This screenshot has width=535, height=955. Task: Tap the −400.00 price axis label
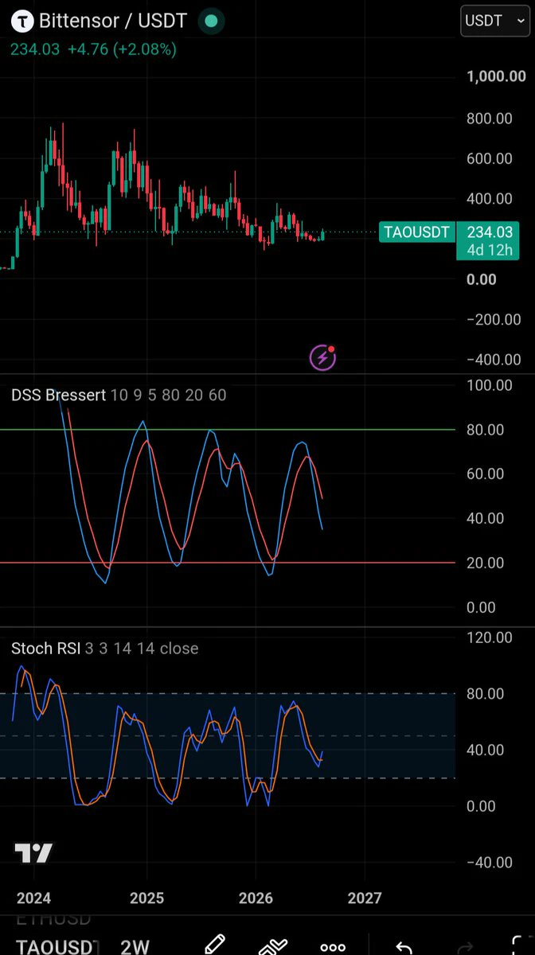[x=494, y=359]
